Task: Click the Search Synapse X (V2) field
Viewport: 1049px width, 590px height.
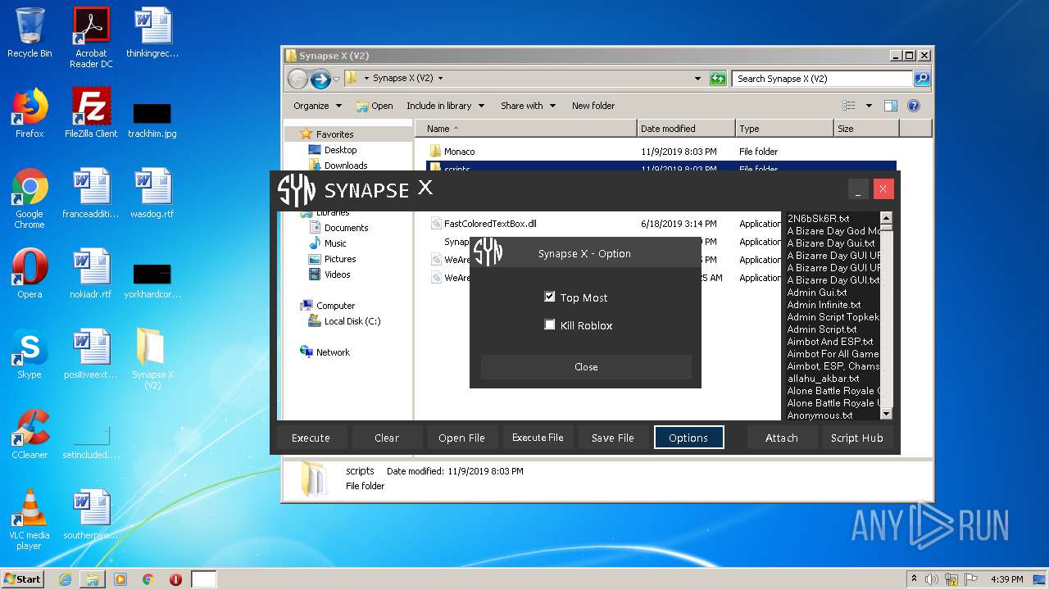Action: (822, 79)
